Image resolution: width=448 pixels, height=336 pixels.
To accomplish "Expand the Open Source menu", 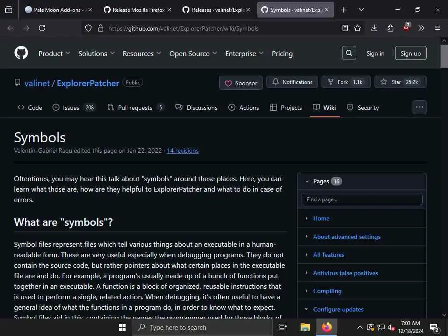I will click(x=193, y=53).
